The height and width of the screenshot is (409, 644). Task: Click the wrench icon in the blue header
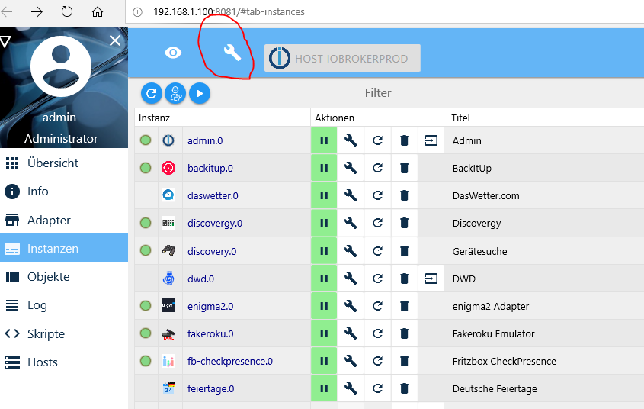tap(232, 53)
